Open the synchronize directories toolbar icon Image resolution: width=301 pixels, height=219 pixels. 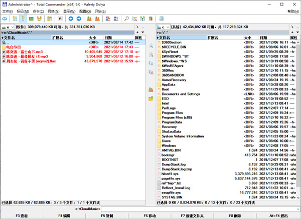142,18
